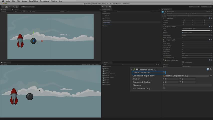The width and height of the screenshot is (213, 120).
Task: Collapse the Distance Joint 2D component foldout
Action: pyautogui.click(x=131, y=69)
